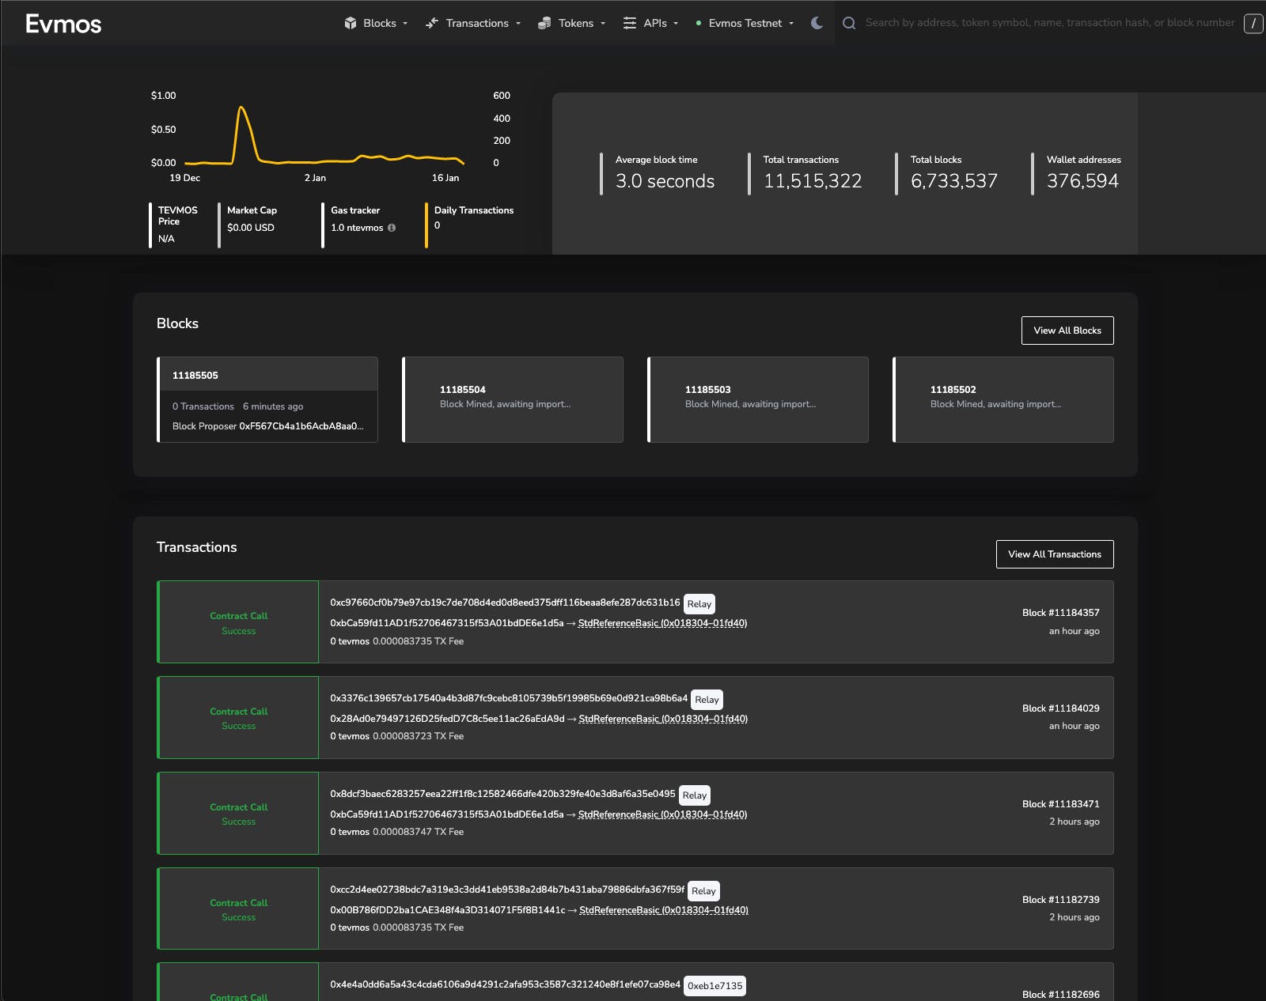Viewport: 1266px width, 1001px height.
Task: Select the TEVMOS Price legend
Action: 178,216
